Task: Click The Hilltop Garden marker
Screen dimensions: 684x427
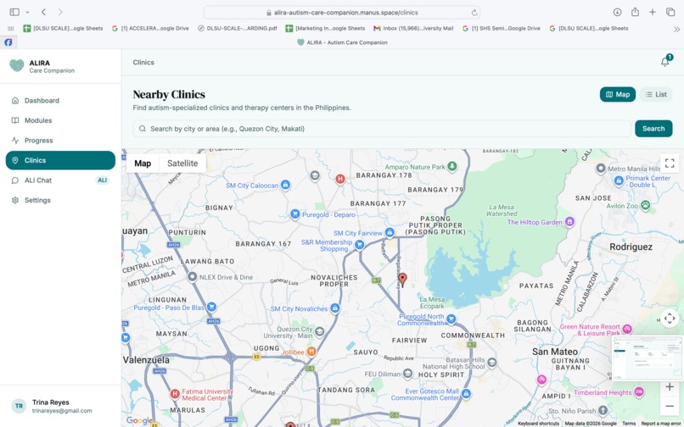Action: 569,222
